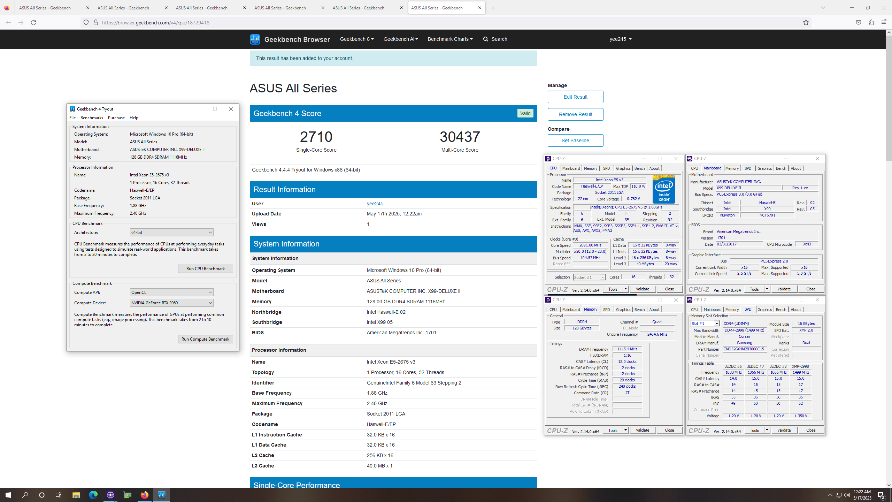Image resolution: width=892 pixels, height=502 pixels.
Task: Click the page vertical scrollbar thumb
Action: pos(889,98)
